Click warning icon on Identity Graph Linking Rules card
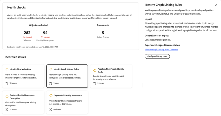The image size is (221, 116). [x=51, y=69]
